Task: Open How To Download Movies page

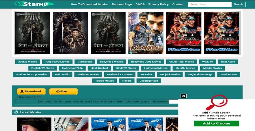Action: pos(90,5)
